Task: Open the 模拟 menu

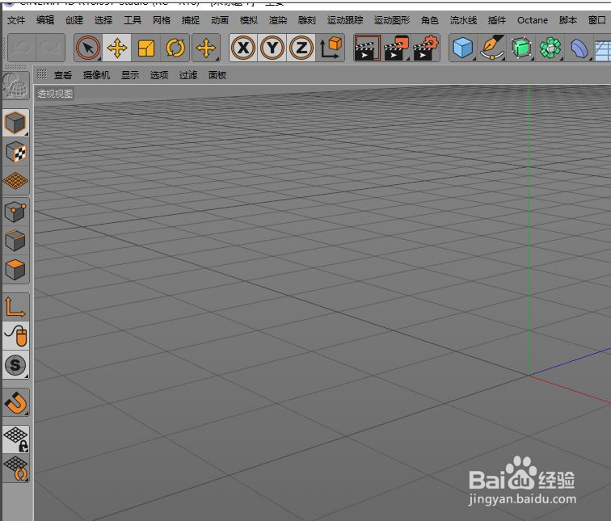Action: [249, 20]
